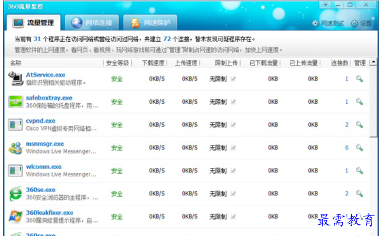The height and width of the screenshot is (236, 379).
Task: Click the 72 connections count
Action: 167,39
